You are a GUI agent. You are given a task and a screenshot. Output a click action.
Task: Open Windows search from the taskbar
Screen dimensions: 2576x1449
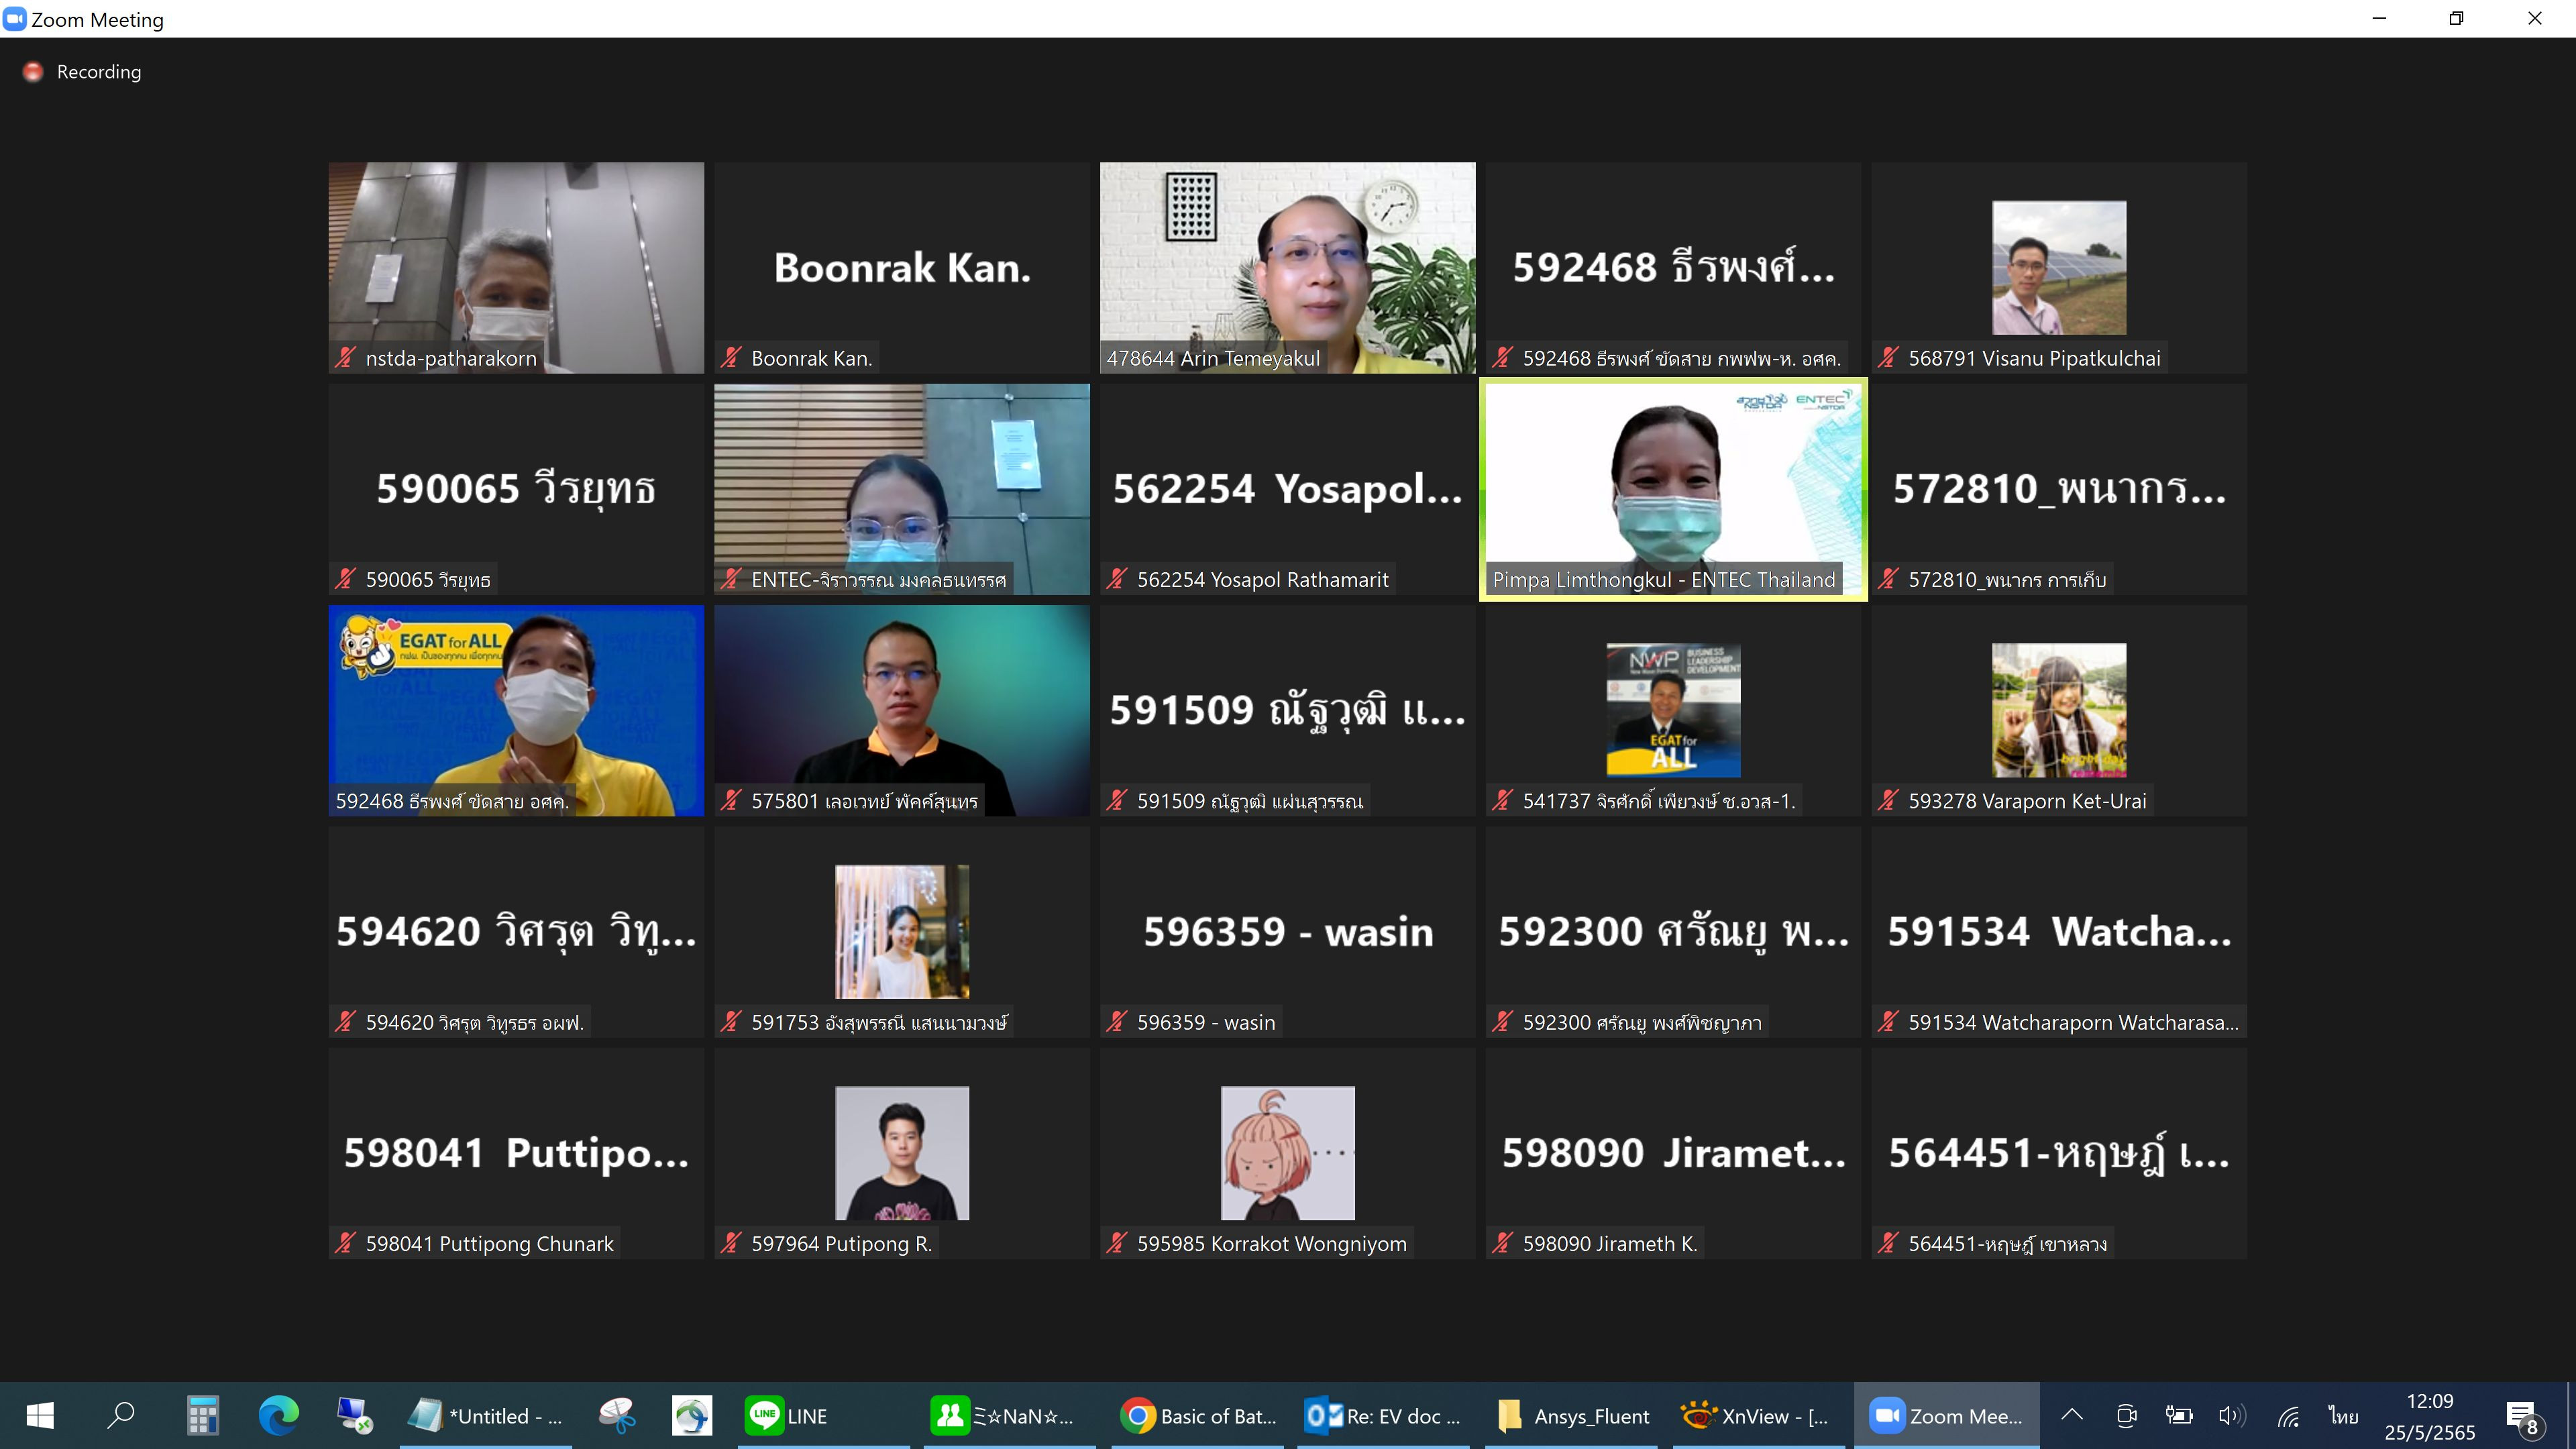[x=122, y=1416]
